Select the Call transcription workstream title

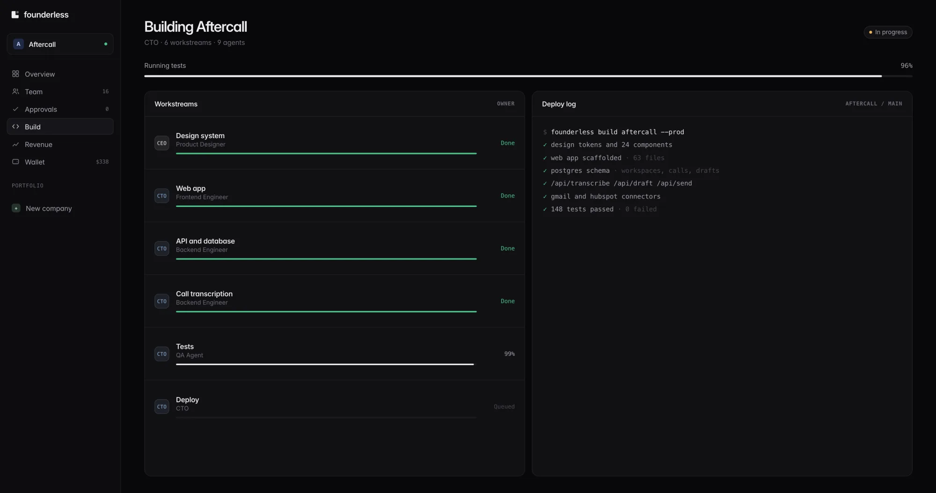204,294
